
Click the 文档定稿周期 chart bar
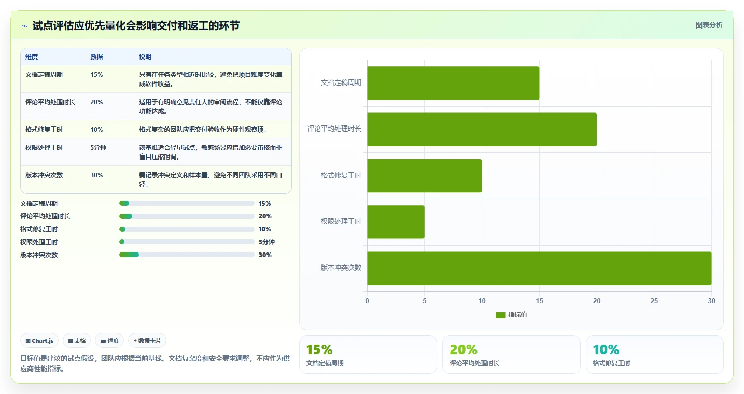(453, 83)
